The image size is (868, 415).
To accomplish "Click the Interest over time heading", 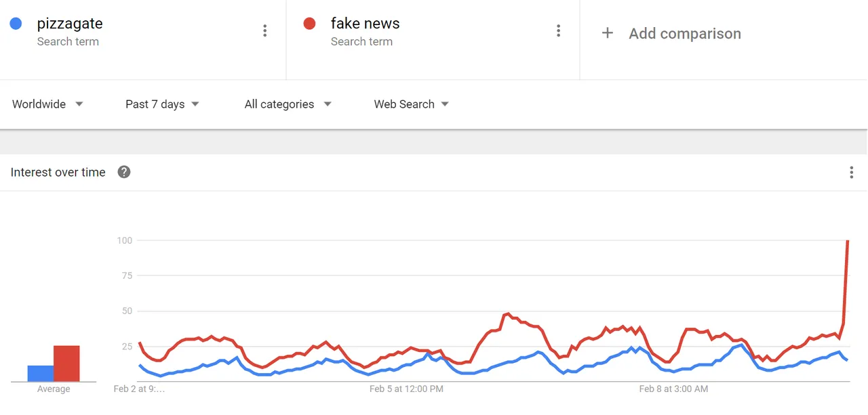I will point(58,172).
